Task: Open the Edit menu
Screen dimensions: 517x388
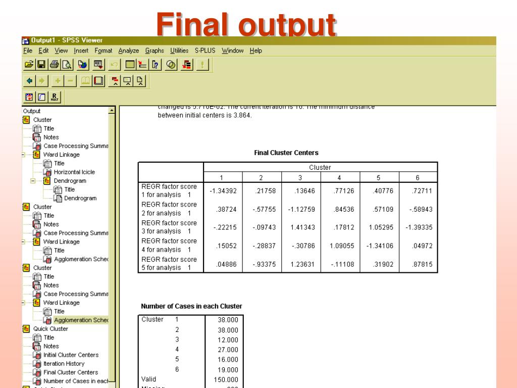Action: (x=43, y=51)
